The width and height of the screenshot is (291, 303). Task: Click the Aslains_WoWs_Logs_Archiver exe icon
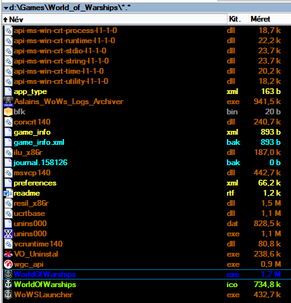[8, 102]
